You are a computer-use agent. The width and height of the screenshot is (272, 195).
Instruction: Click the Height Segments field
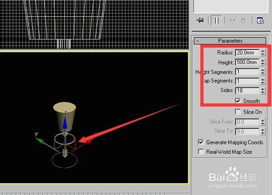[248, 71]
